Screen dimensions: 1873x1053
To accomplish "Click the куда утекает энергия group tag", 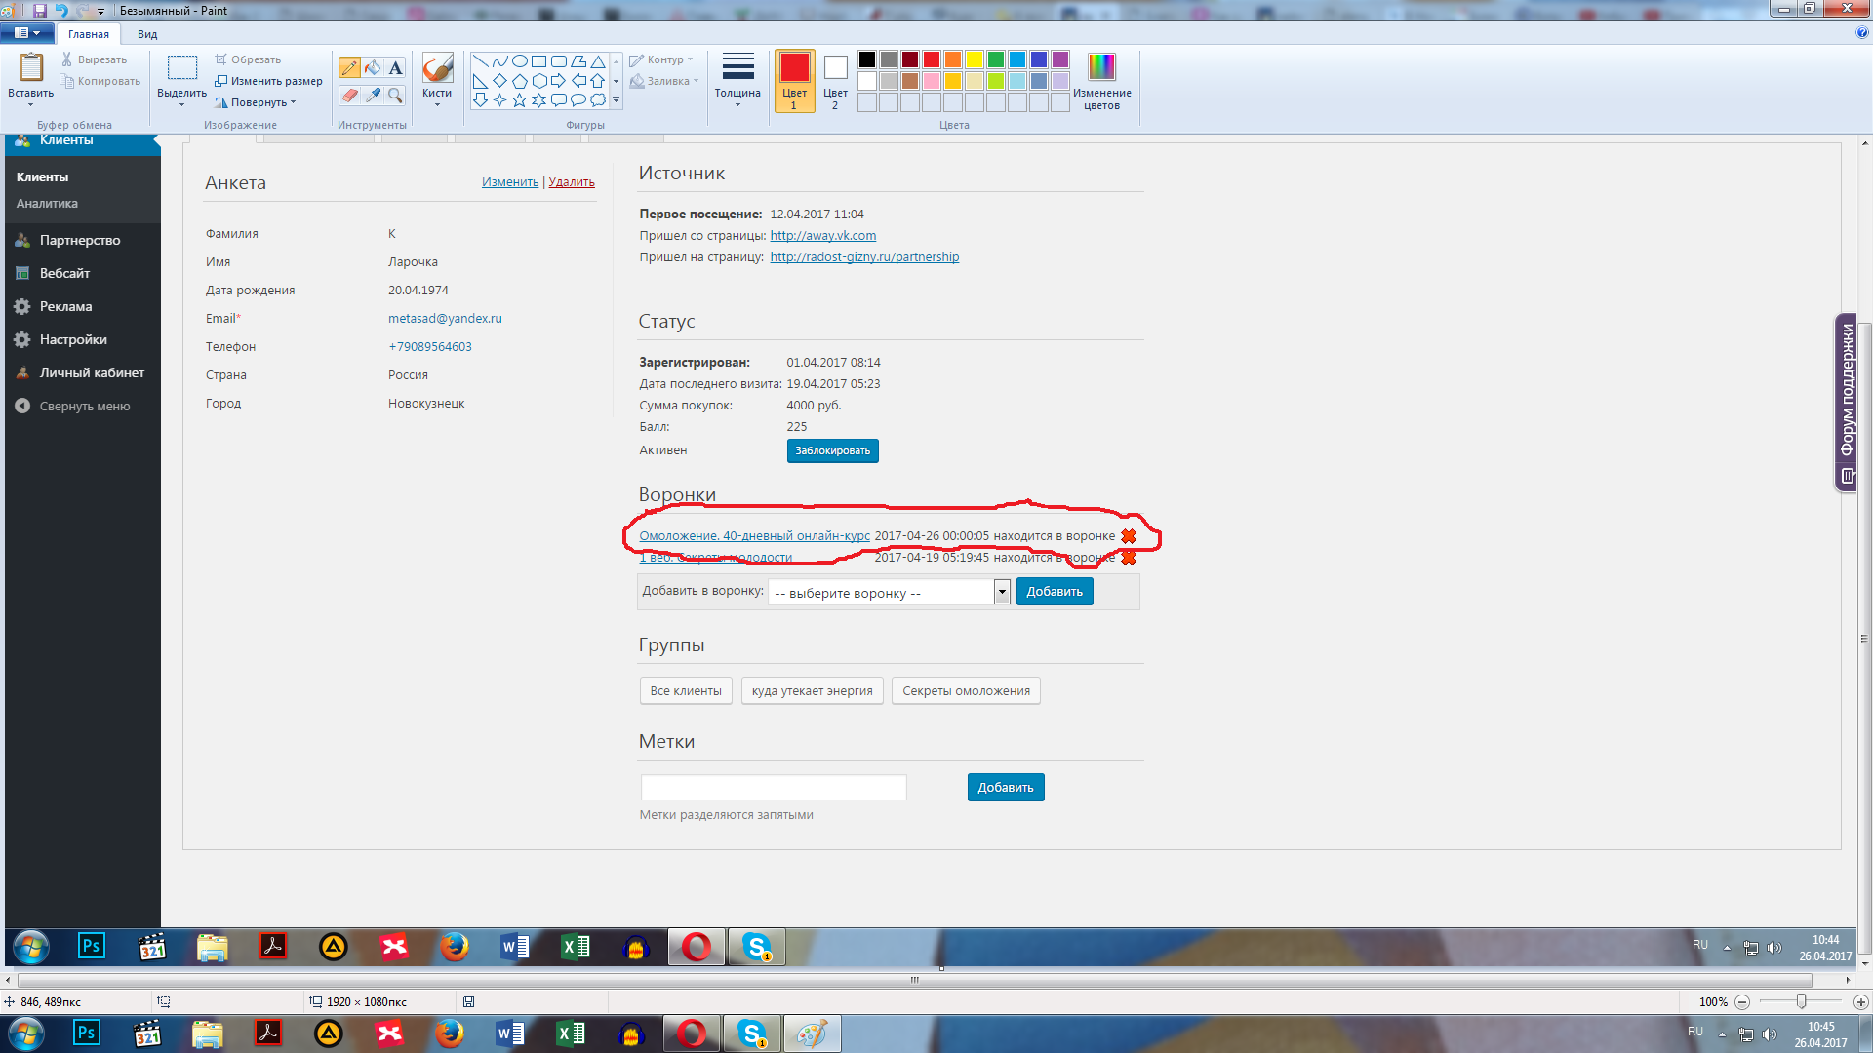I will [813, 691].
